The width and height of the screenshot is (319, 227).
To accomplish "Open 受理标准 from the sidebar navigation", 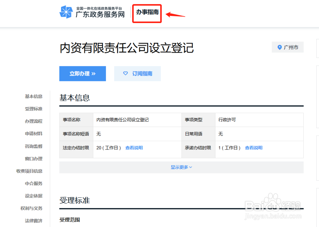I will pos(33,109).
